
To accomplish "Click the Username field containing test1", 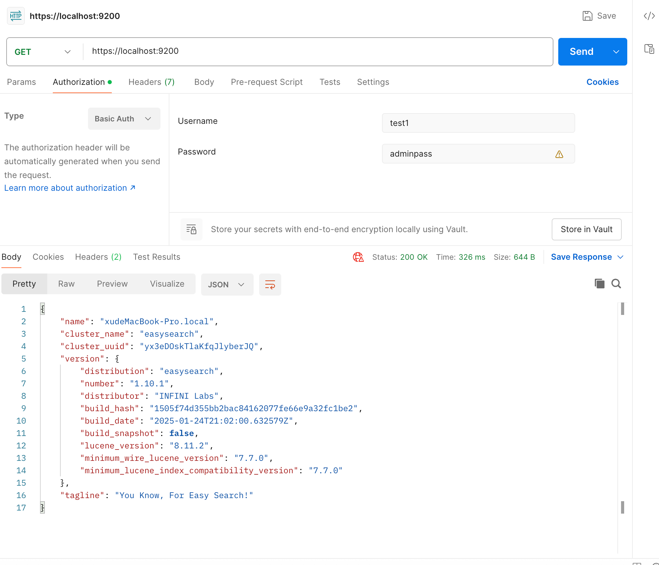I will pos(478,123).
